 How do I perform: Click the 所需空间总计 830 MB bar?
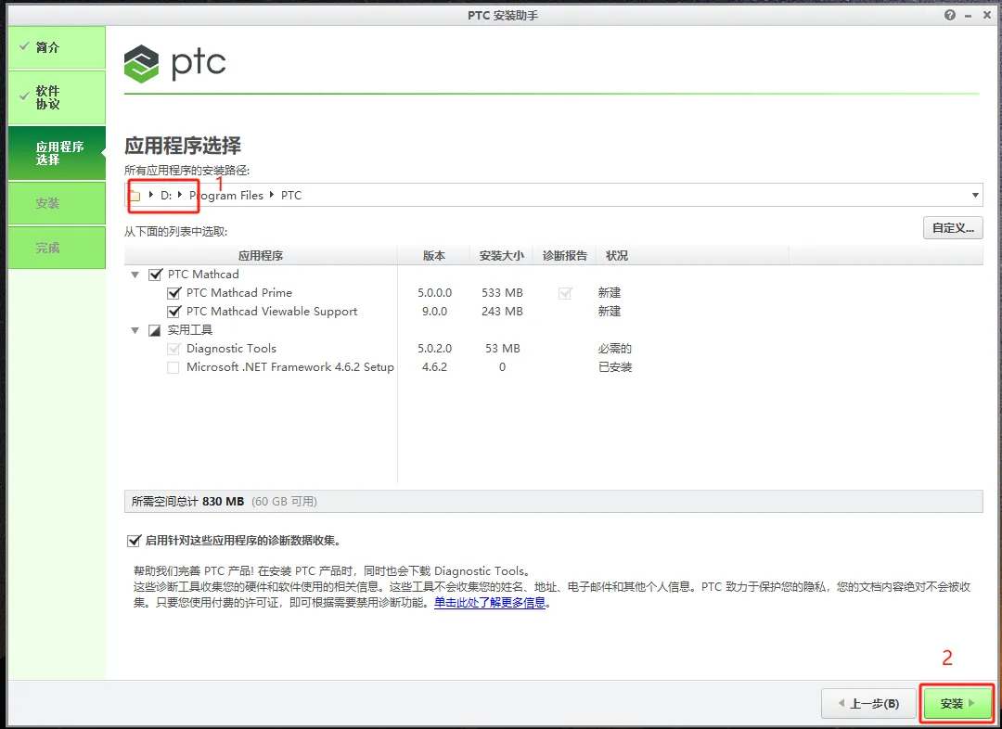(553, 502)
